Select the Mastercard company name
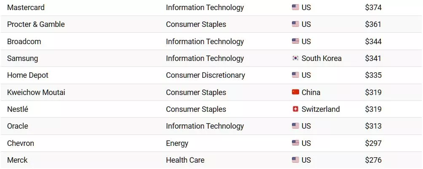Image resolution: width=423 pixels, height=169 pixels. click(26, 8)
